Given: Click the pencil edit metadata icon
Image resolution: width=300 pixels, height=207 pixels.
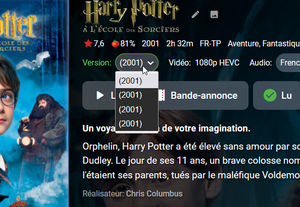Looking at the screenshot, I should tap(195, 15).
